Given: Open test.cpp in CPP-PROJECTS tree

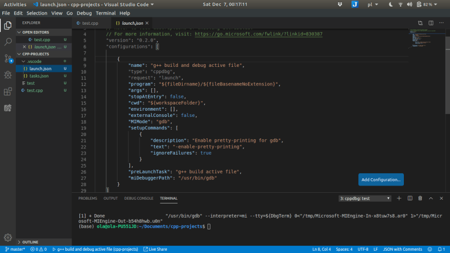Looking at the screenshot, I should [x=44, y=91].
